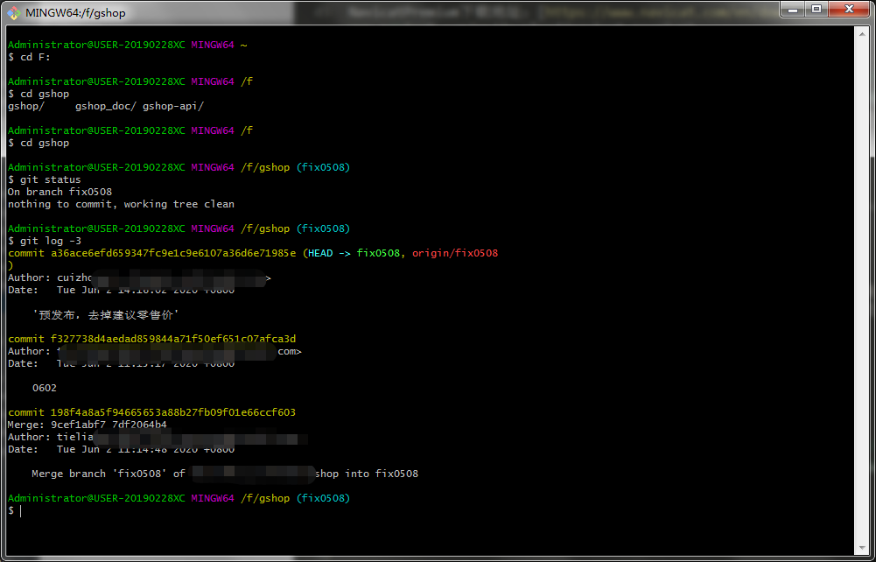This screenshot has height=562, width=876.
Task: Click the window title MINGW64:/f/gshop
Action: tap(75, 13)
